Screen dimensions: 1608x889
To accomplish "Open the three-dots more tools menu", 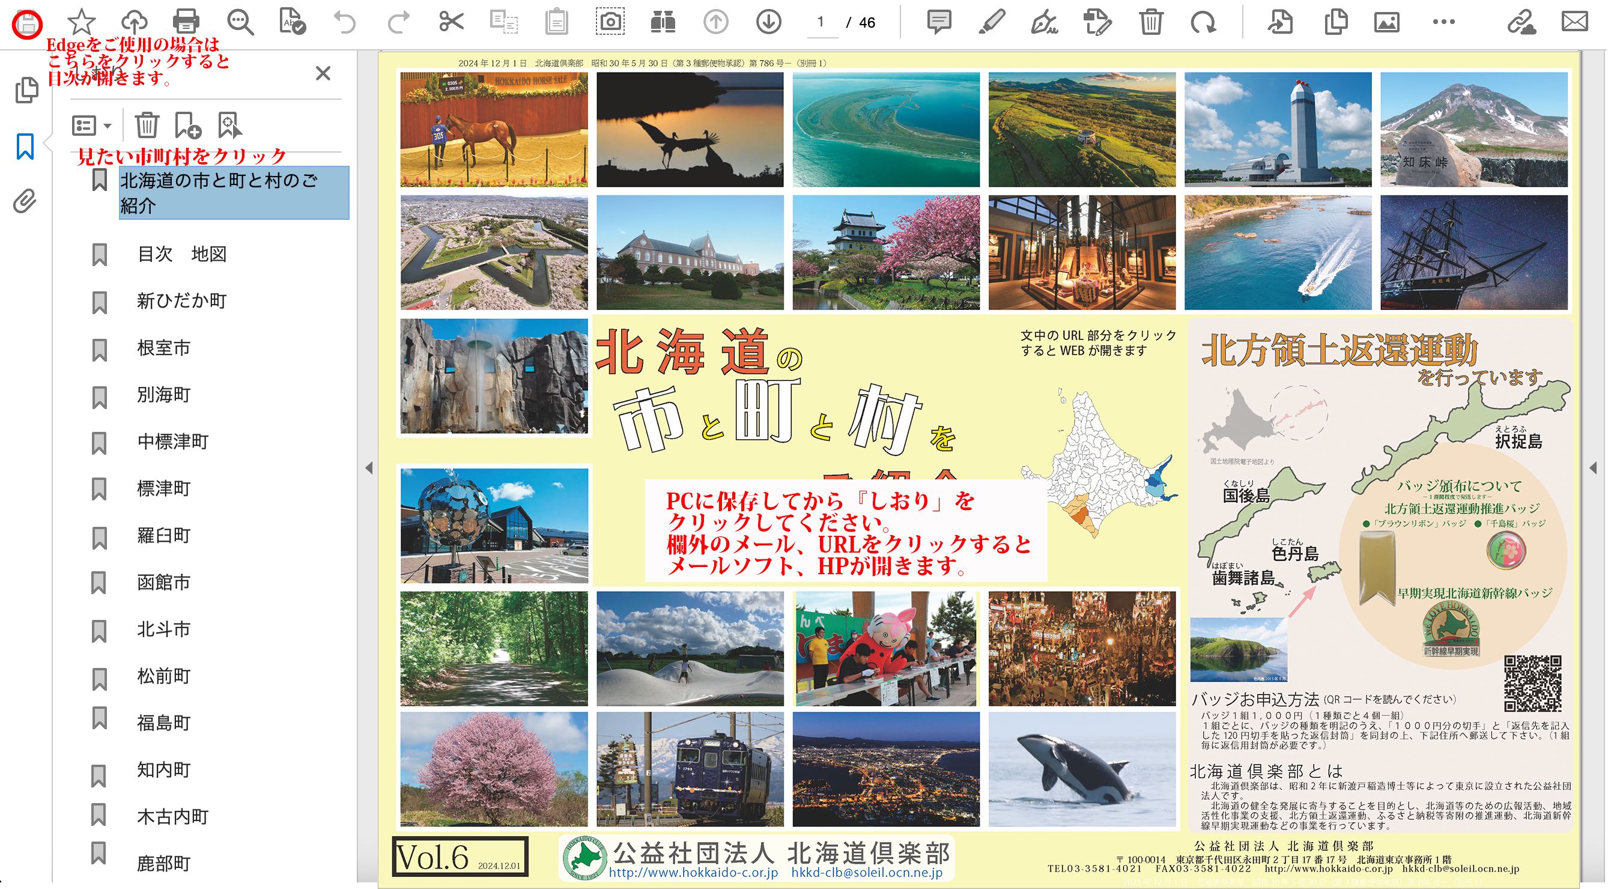I will coord(1444,22).
